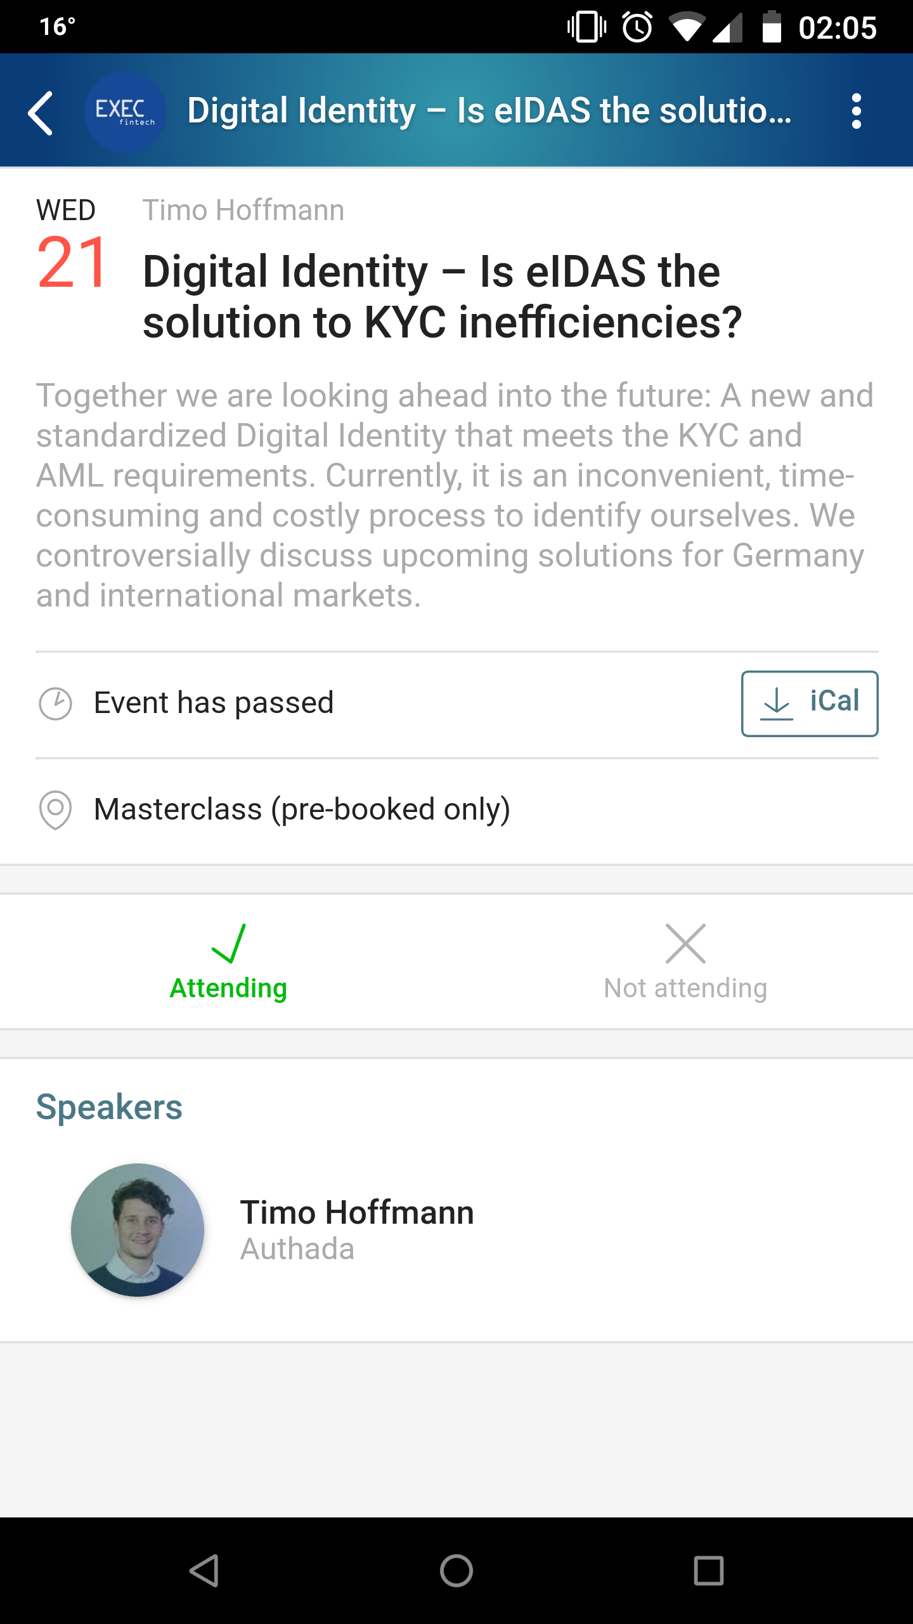This screenshot has height=1624, width=913.
Task: Tap the Not attending X icon
Action: [685, 943]
